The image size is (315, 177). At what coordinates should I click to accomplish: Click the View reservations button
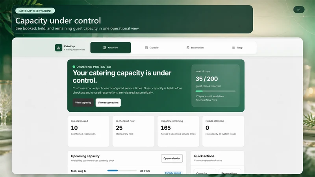point(108,103)
